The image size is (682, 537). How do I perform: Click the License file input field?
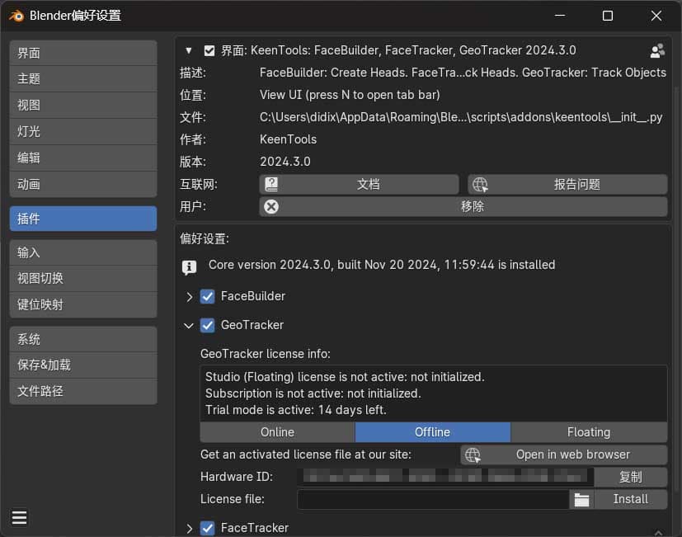[x=433, y=500]
